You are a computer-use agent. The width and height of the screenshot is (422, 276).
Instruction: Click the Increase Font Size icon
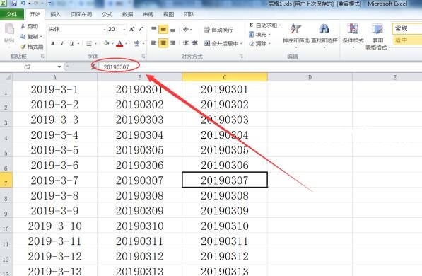pyautogui.click(x=132, y=29)
